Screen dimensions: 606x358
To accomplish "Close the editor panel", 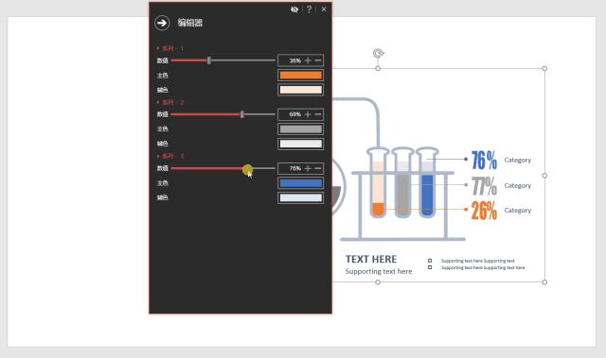I will (324, 9).
